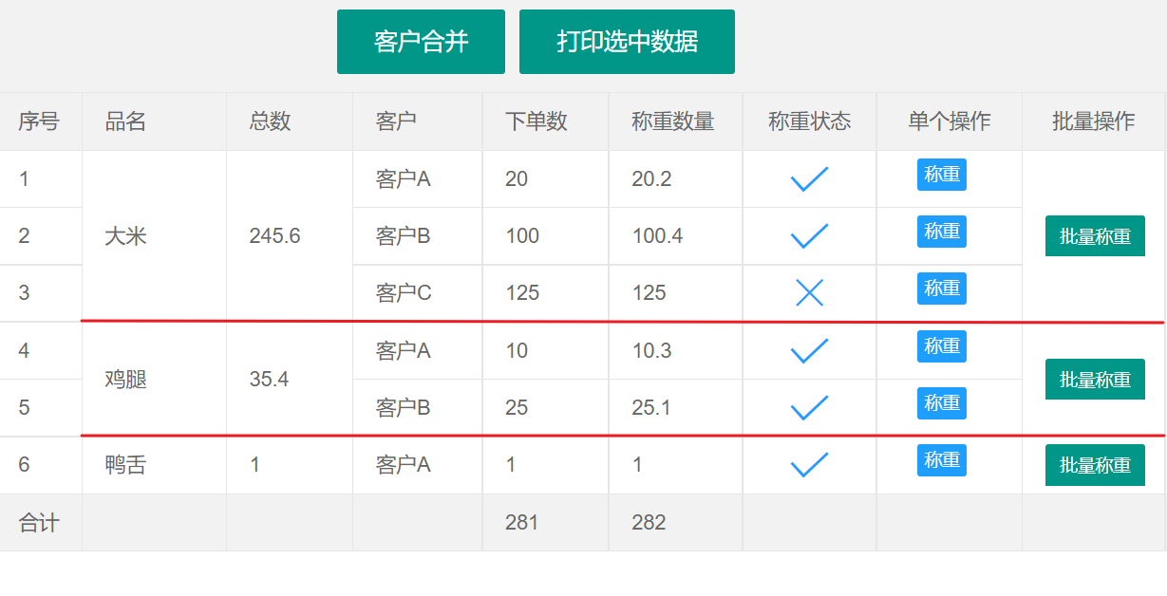The width and height of the screenshot is (1167, 596).
Task: Click the checkmark status icon in row 5
Action: coord(809,408)
